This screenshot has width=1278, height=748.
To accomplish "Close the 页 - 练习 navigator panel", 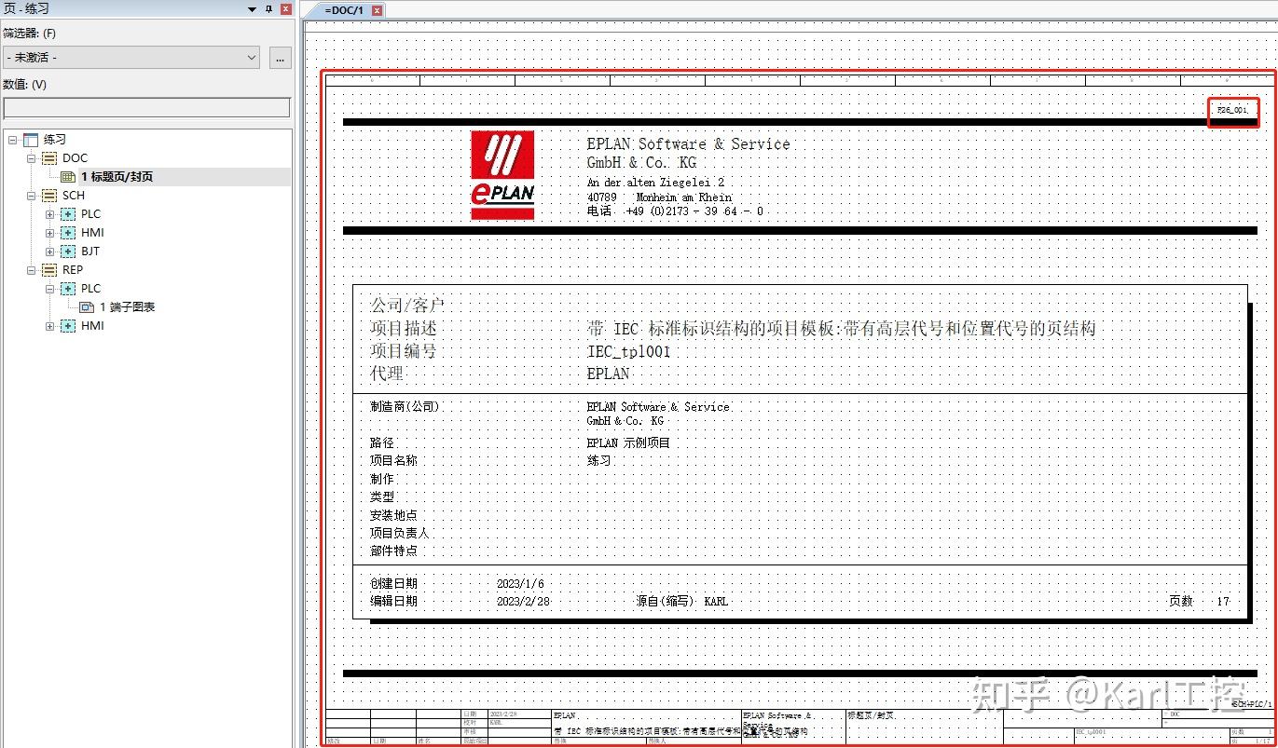I will click(x=285, y=8).
